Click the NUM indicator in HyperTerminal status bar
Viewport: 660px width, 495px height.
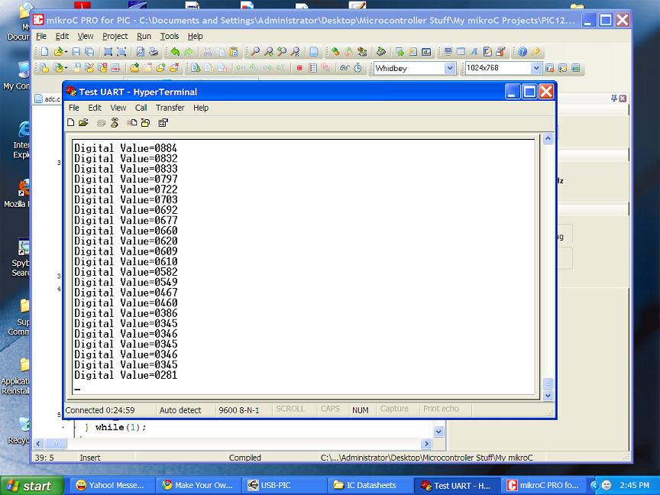point(361,410)
